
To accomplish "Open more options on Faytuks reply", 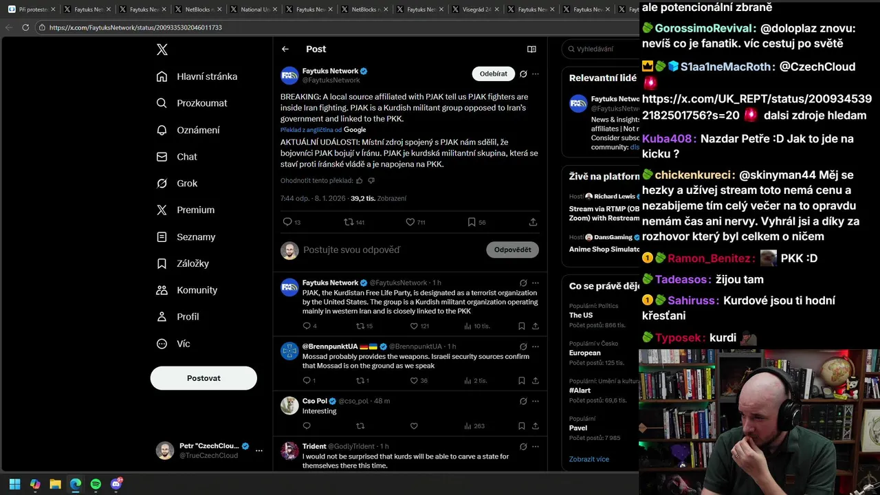I will pos(536,283).
